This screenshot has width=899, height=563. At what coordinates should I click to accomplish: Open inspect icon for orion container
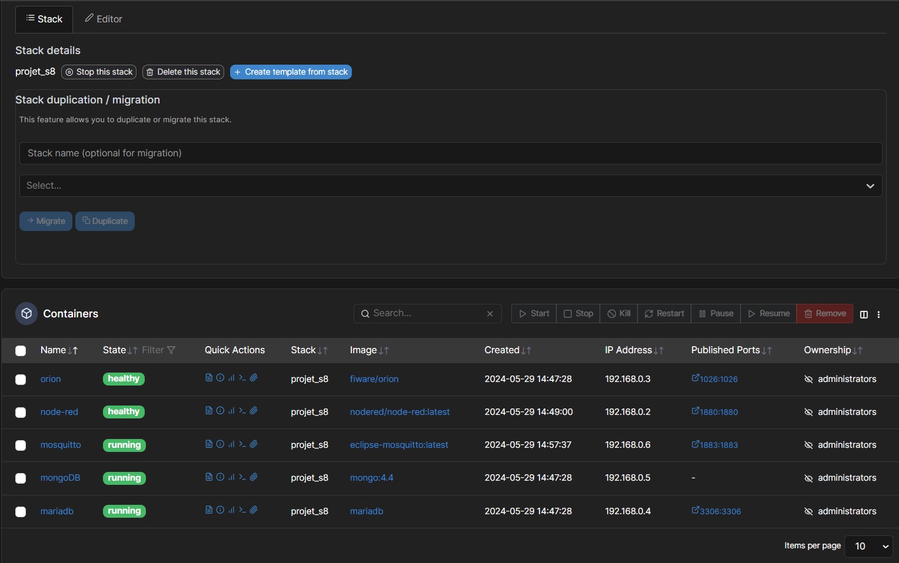[220, 378]
